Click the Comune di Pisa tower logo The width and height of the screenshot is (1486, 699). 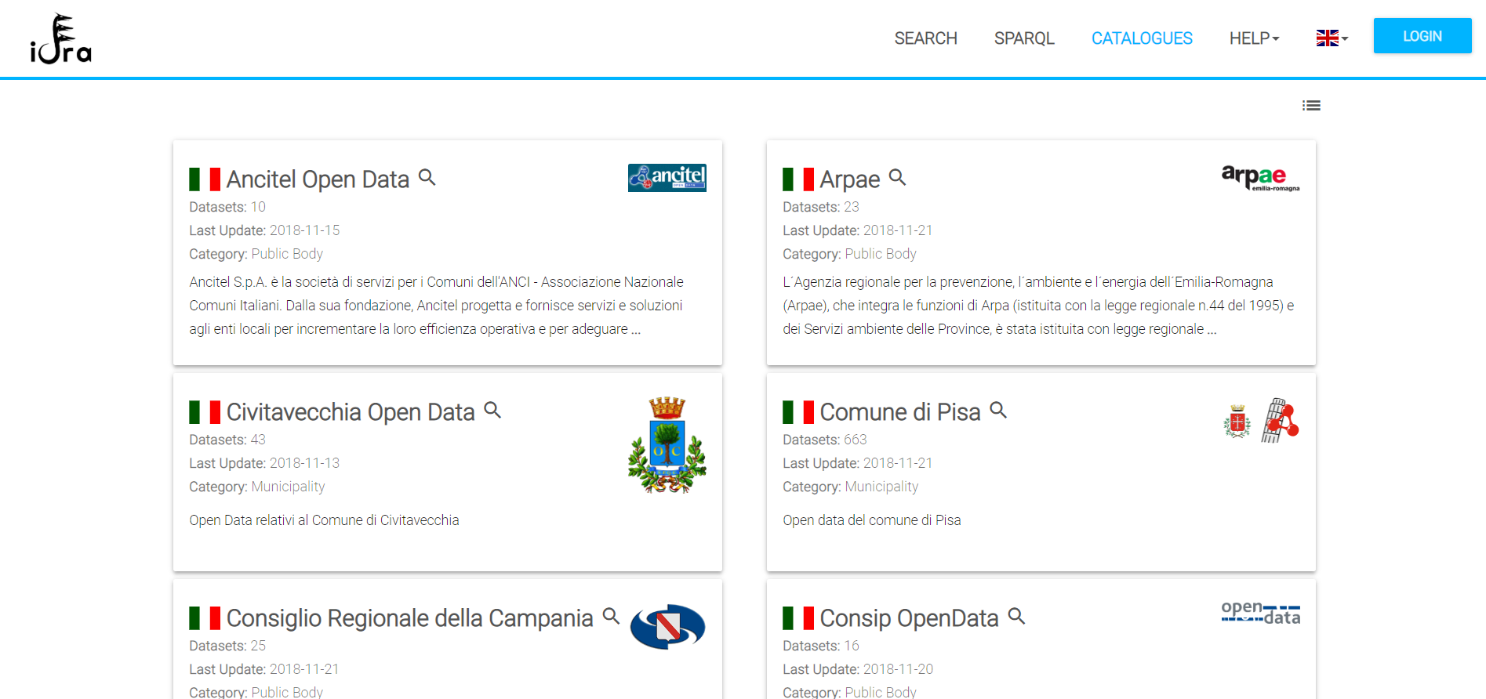(x=1261, y=421)
